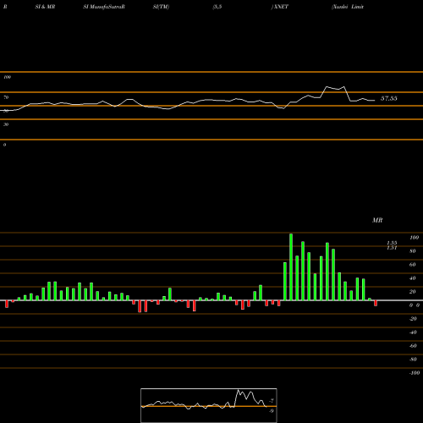Viewport: 423px width, 423px height.
Task: Click the MR label above the histogram
Action: point(377,220)
